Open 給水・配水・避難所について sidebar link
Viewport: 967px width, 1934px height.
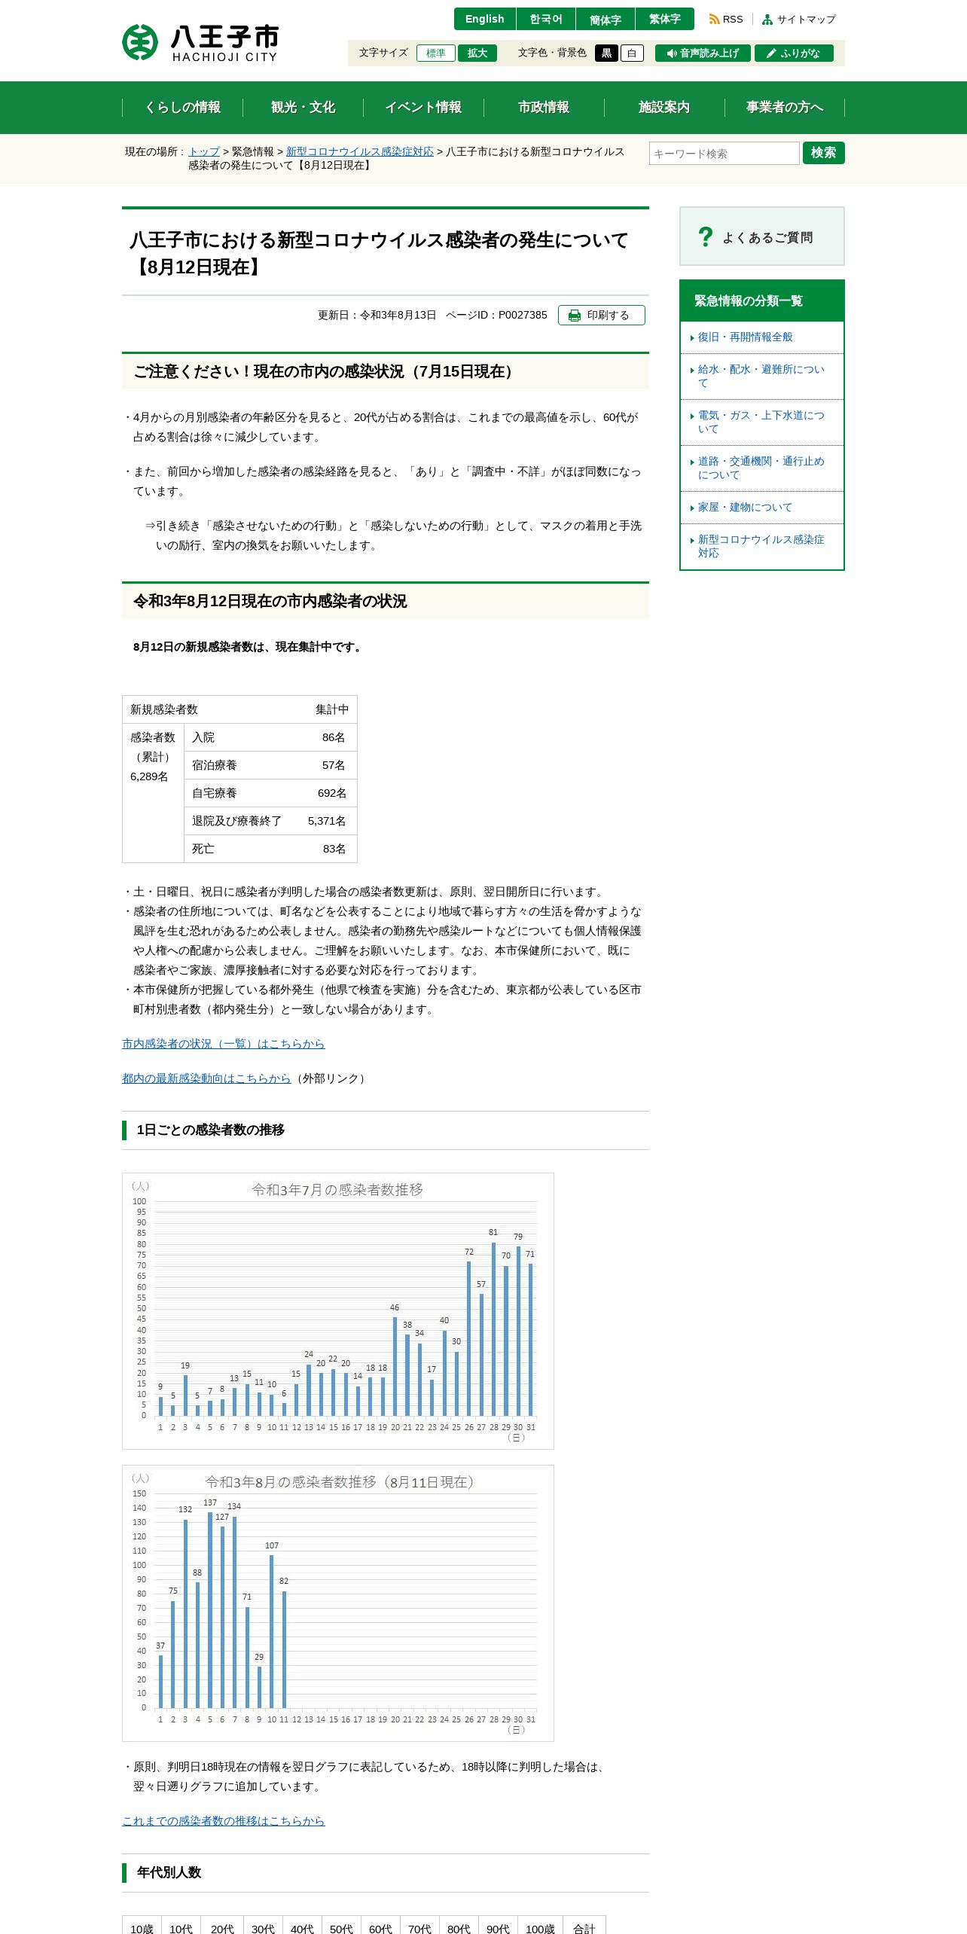[761, 376]
